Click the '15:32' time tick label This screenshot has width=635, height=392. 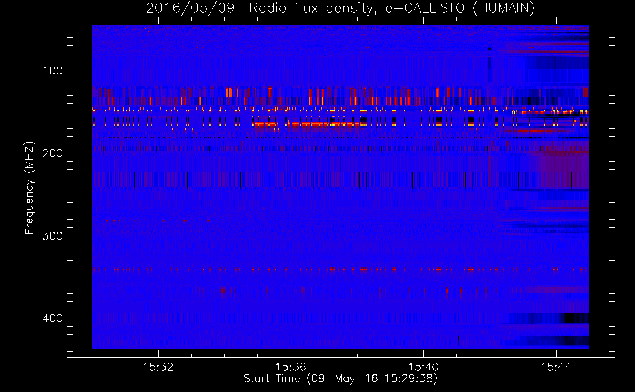click(x=158, y=367)
